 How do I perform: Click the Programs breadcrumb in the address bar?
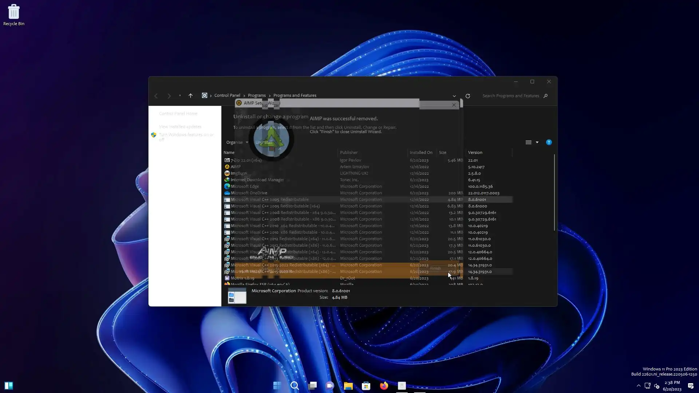pos(257,95)
